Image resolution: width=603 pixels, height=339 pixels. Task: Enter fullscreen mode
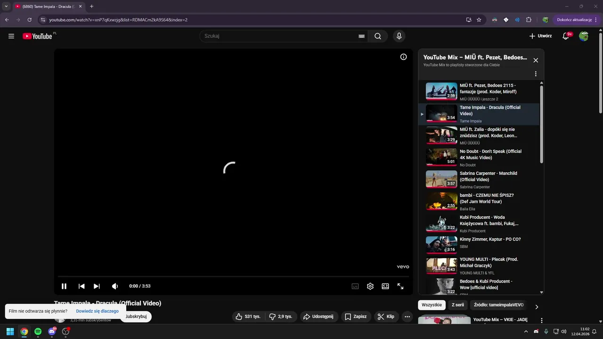click(400, 286)
